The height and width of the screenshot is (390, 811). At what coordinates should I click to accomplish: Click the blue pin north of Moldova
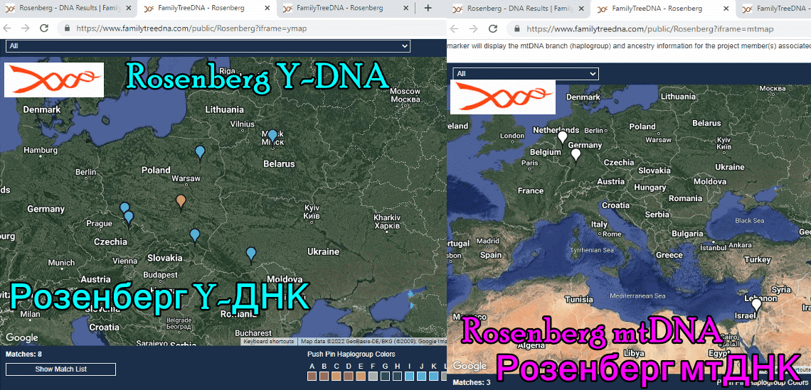point(251,255)
